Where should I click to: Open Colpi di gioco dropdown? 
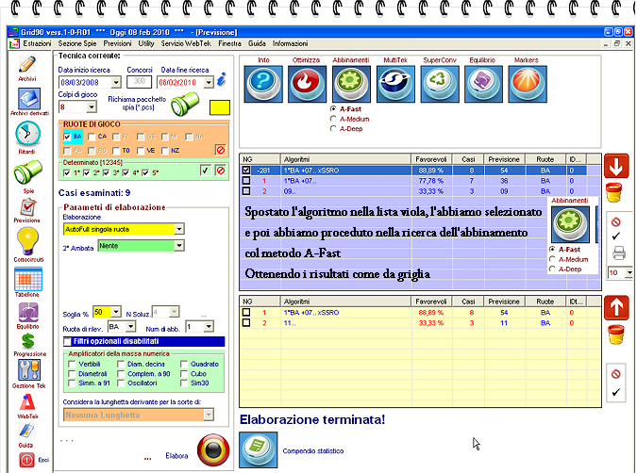(92, 107)
